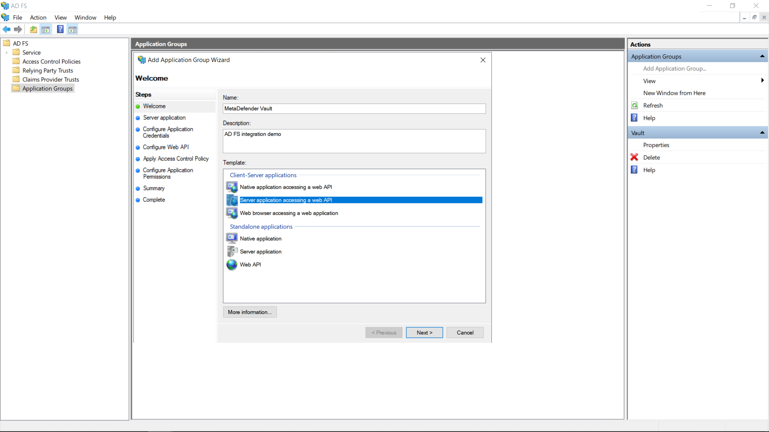Click the red Delete X icon
769x432 pixels.
click(634, 157)
